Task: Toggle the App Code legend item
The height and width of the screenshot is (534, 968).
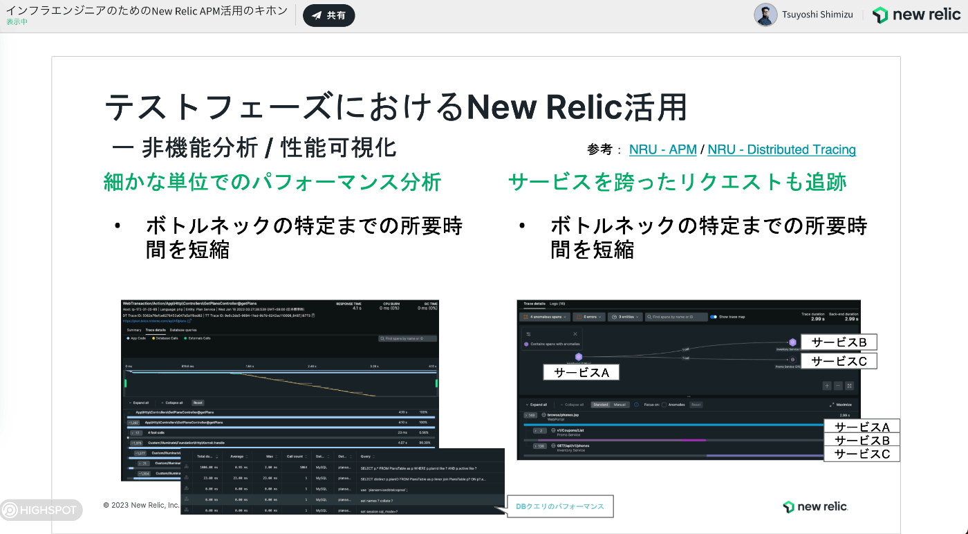Action: click(136, 338)
